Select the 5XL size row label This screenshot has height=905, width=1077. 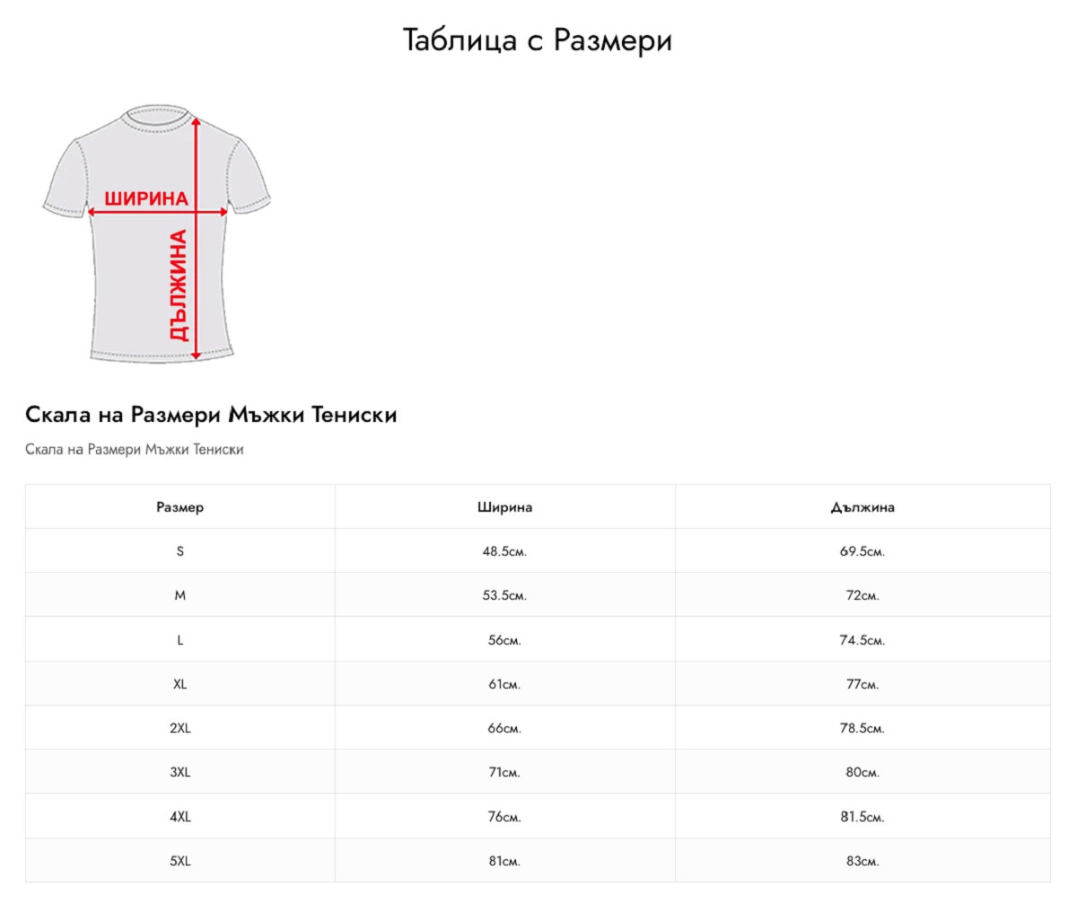179,861
